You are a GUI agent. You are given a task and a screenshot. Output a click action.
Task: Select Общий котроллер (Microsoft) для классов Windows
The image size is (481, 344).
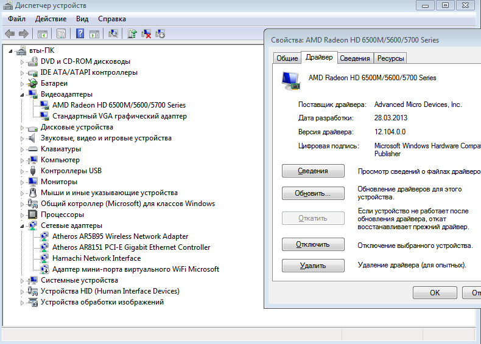pos(128,204)
